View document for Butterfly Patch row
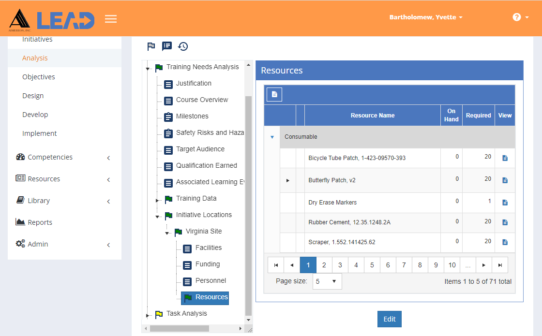The image size is (542, 336). [505, 180]
